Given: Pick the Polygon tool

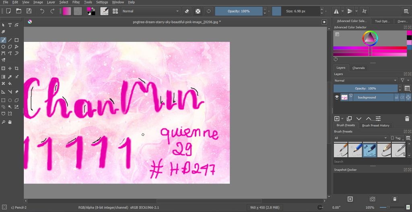Looking at the screenshot, I should click(10, 47).
